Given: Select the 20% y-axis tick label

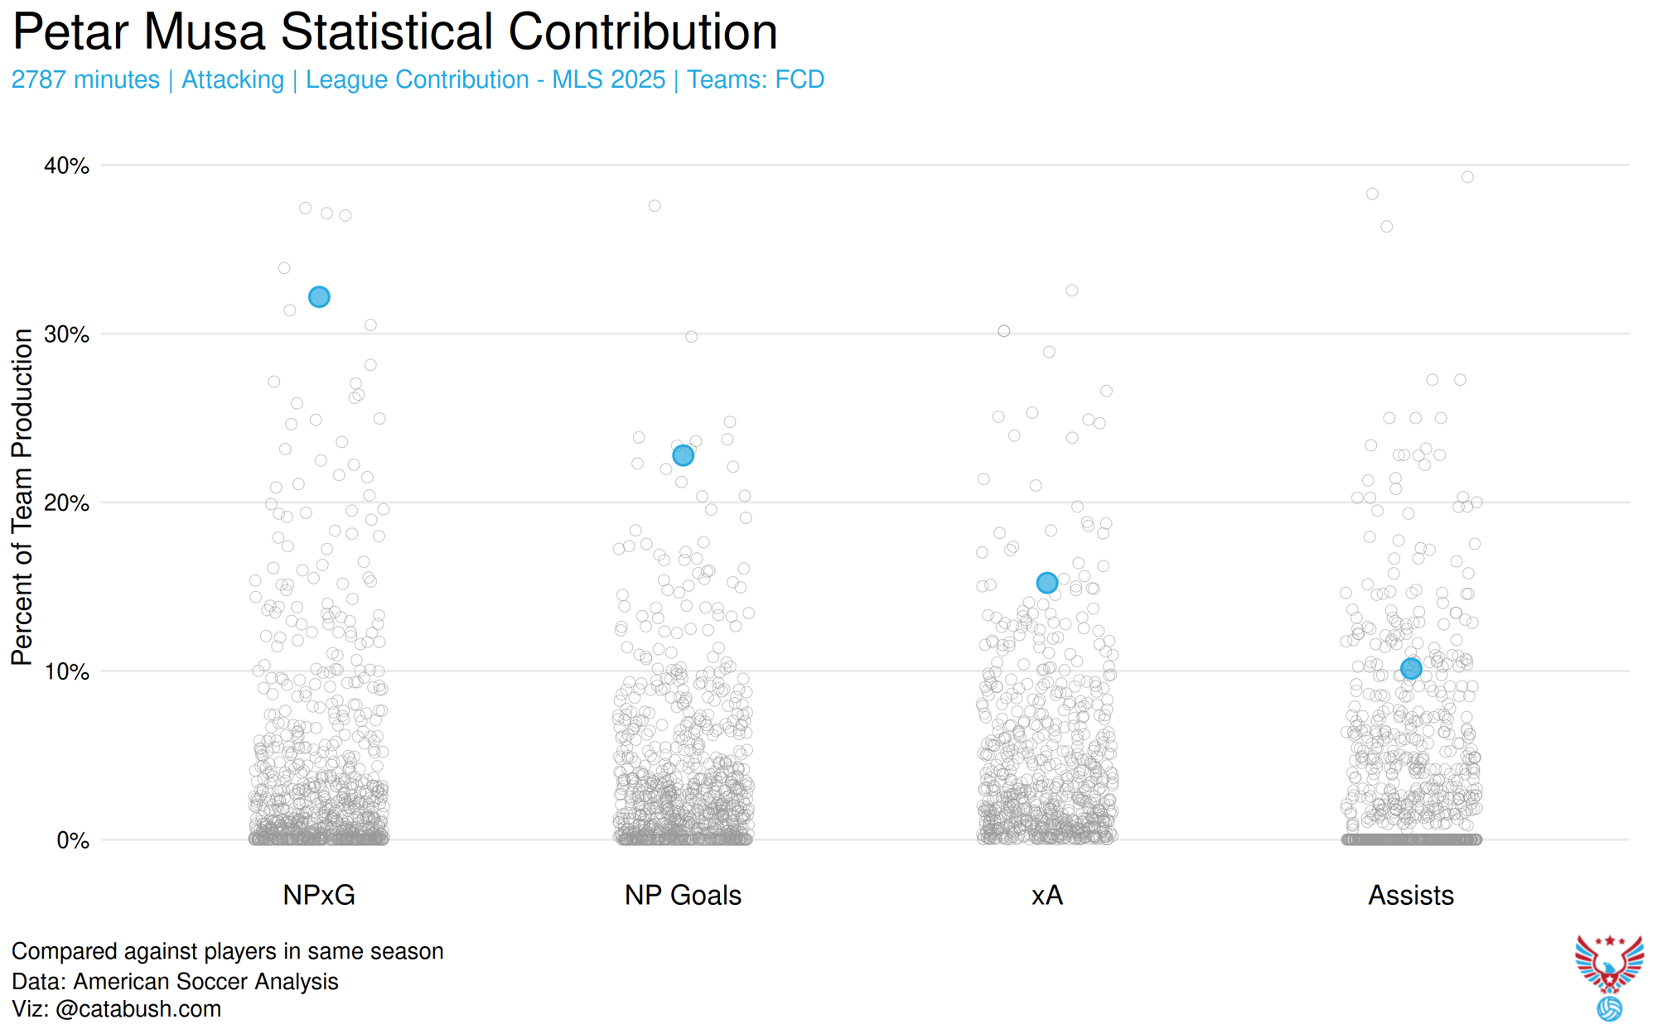Looking at the screenshot, I should [x=66, y=503].
